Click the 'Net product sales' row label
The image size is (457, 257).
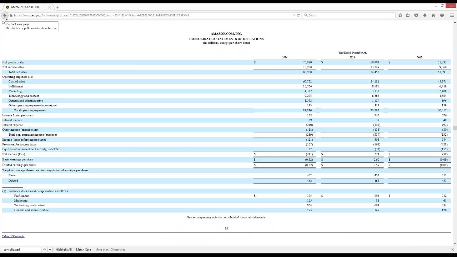tap(13, 62)
